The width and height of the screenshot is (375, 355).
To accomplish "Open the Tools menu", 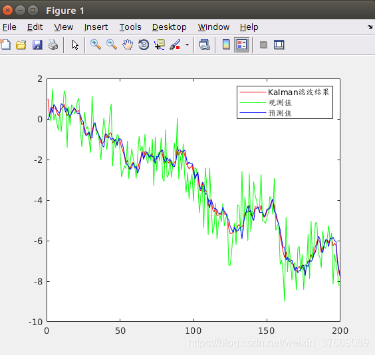I will pyautogui.click(x=130, y=27).
